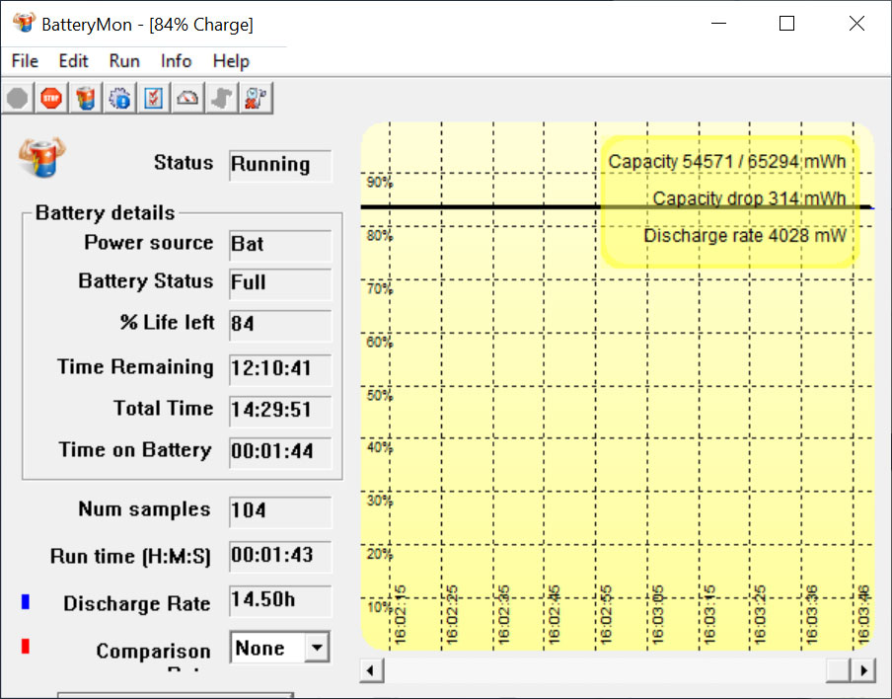This screenshot has width=892, height=699.
Task: Click the 16:02:15 time label on graph
Action: [x=400, y=615]
